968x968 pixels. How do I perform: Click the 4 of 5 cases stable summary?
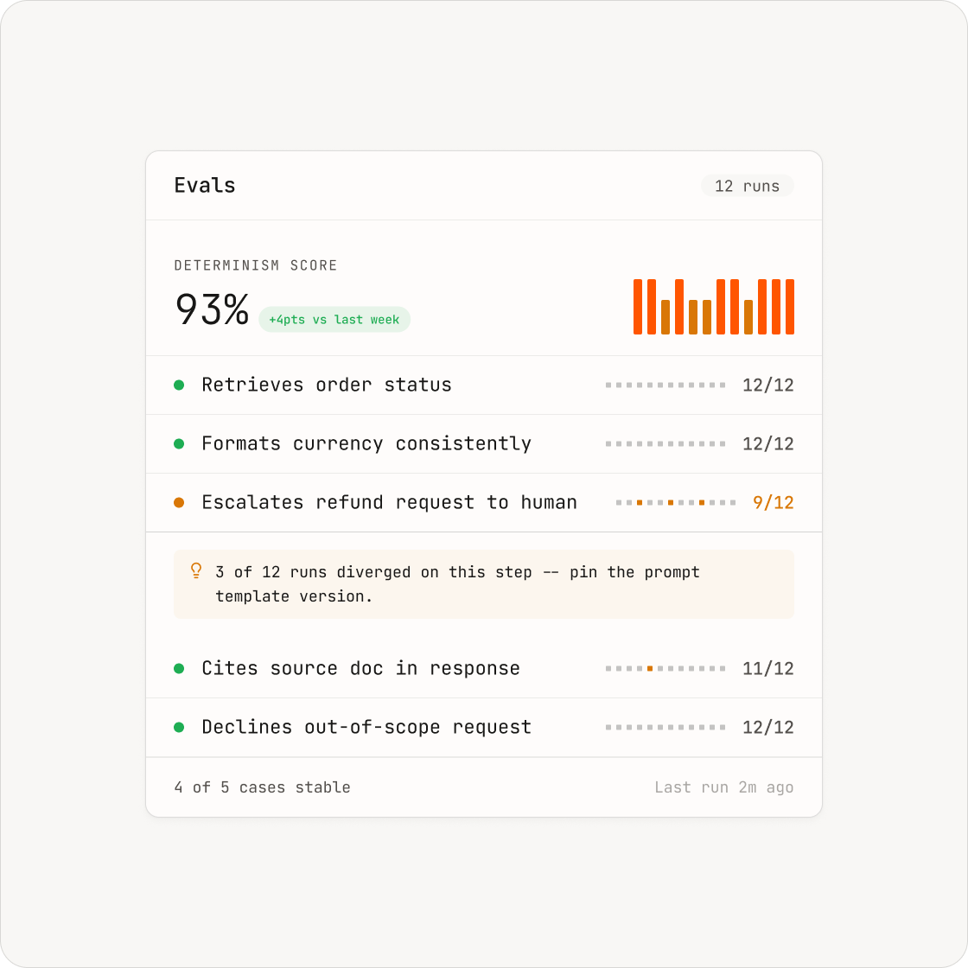click(263, 787)
